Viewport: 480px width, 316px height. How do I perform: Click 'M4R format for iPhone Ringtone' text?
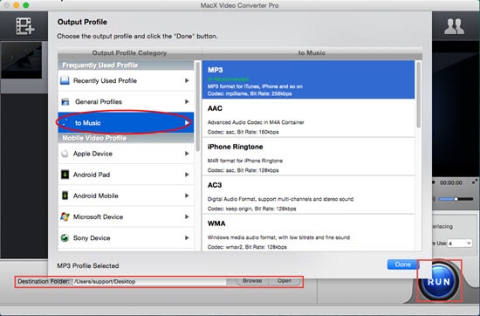(x=245, y=161)
